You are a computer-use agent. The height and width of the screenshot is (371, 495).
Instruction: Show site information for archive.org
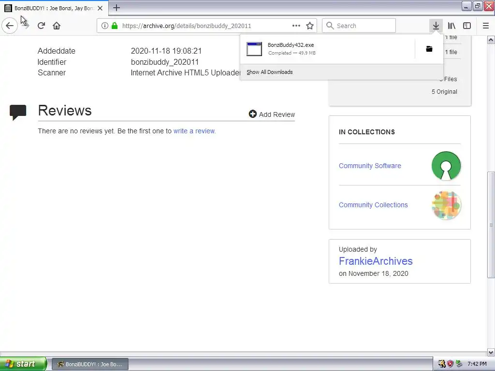105,26
